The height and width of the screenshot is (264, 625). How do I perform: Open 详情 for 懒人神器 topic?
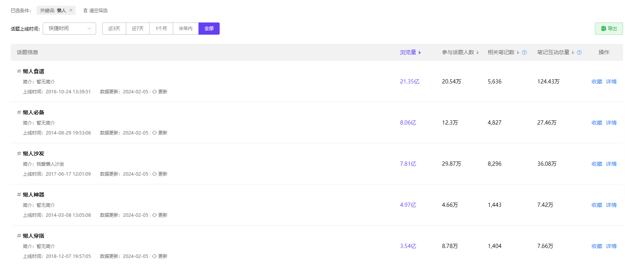tap(611, 205)
